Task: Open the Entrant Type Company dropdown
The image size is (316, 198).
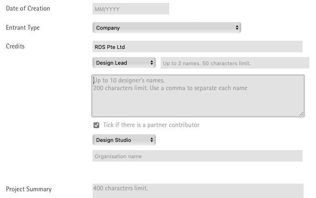Action: [x=166, y=28]
